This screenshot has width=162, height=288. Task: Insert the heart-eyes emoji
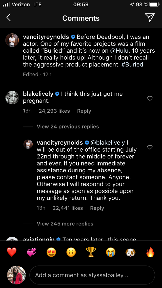click(51, 252)
